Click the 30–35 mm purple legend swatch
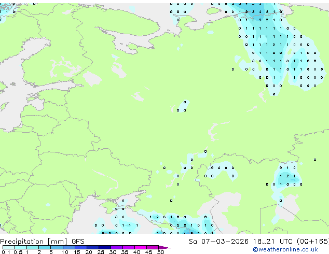Viewport: 329px width, 254px height. [116, 247]
